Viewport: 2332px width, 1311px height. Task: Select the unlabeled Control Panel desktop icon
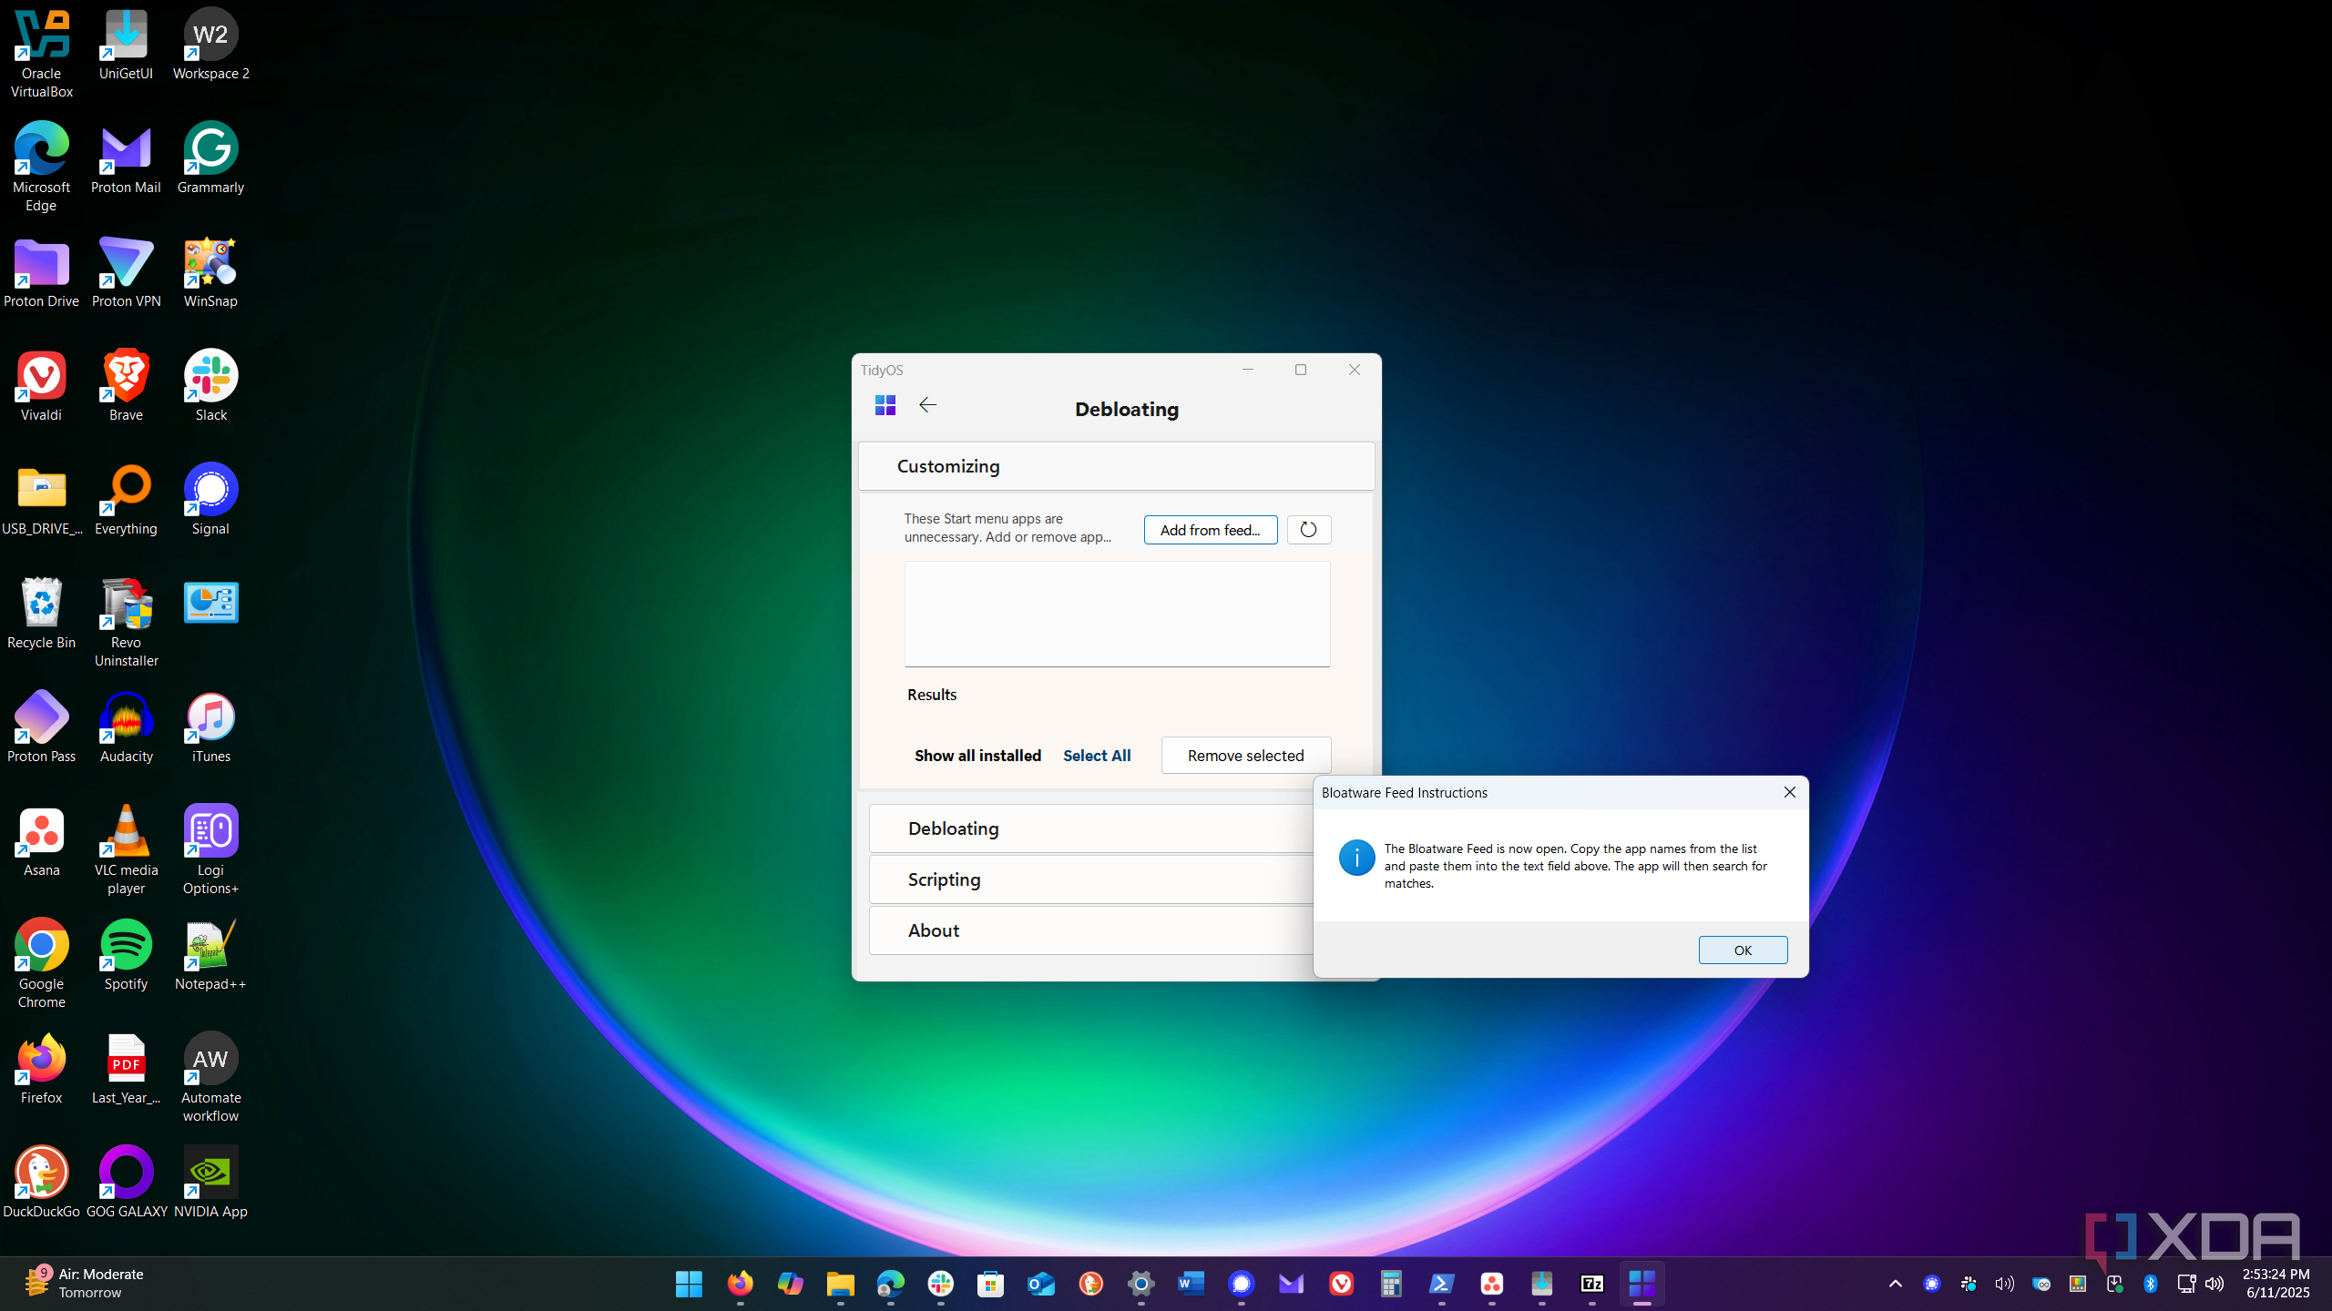(210, 603)
